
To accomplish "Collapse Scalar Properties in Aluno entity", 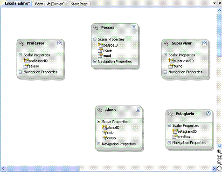I will [98, 122].
